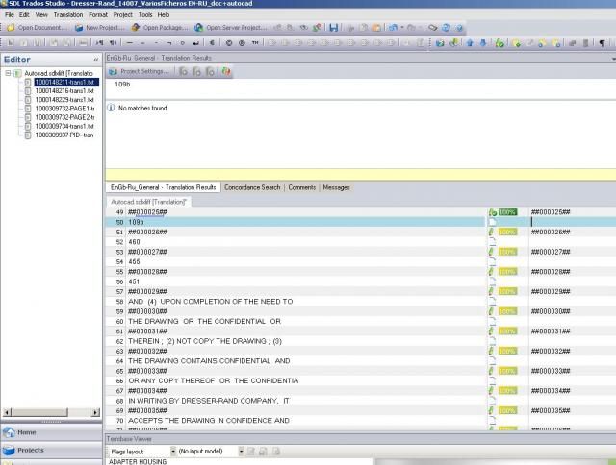Collapse the Editor pane with chevron
This screenshot has height=465, width=616.
tap(96, 60)
